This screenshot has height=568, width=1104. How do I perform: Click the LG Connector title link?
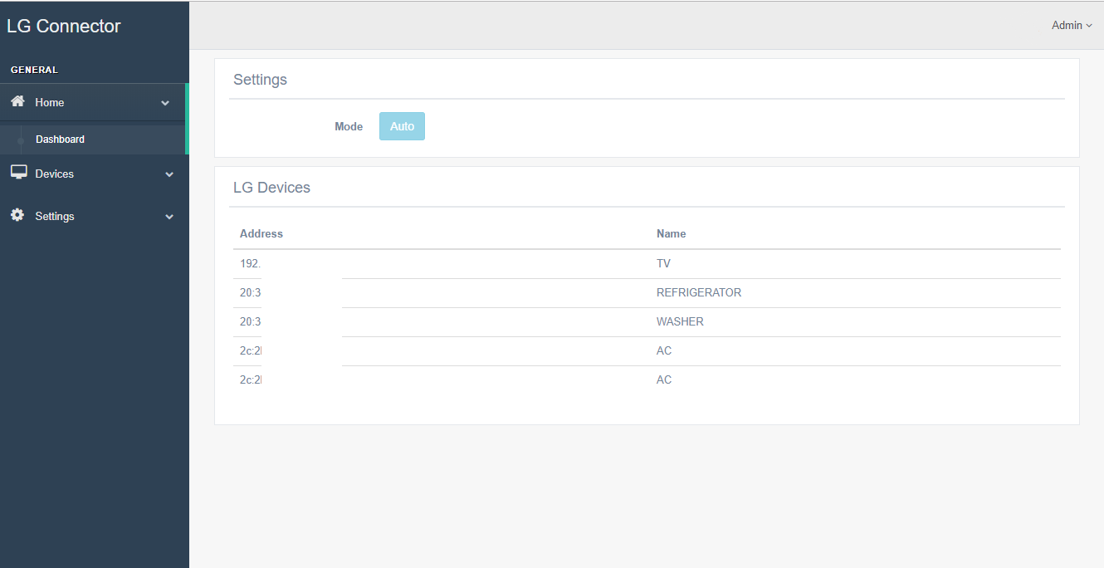[64, 26]
